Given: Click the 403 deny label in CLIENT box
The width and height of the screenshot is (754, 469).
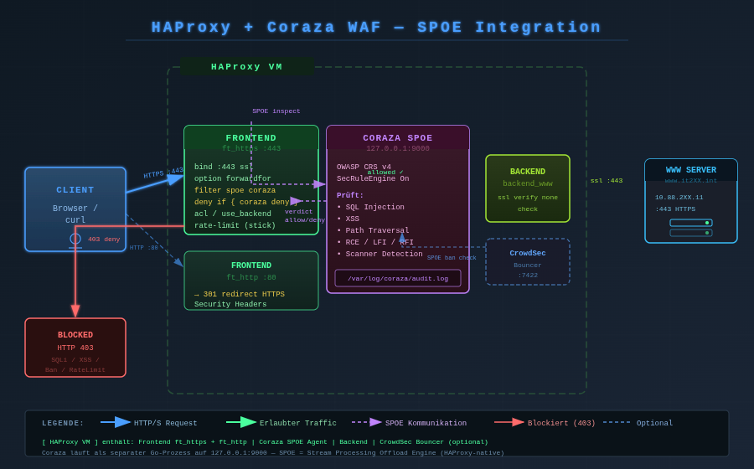Looking at the screenshot, I should [x=104, y=240].
